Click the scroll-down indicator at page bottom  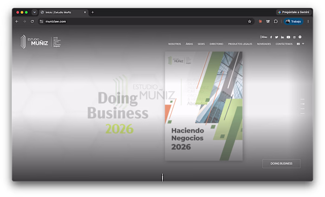tap(162, 178)
